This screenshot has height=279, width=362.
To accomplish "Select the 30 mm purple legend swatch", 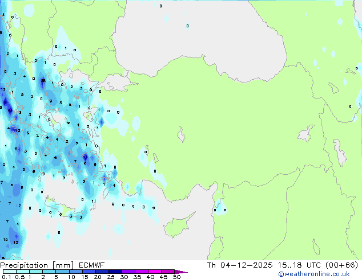I will click(x=129, y=272).
